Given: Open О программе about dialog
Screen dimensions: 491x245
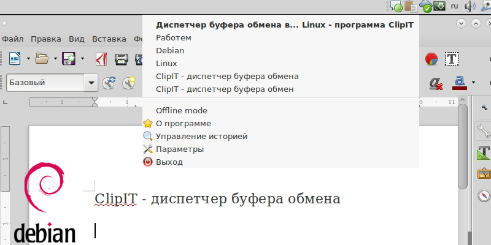Looking at the screenshot, I should pos(280,124).
